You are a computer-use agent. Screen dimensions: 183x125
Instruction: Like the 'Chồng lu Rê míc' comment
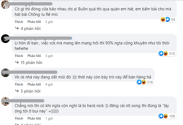(19, 22)
